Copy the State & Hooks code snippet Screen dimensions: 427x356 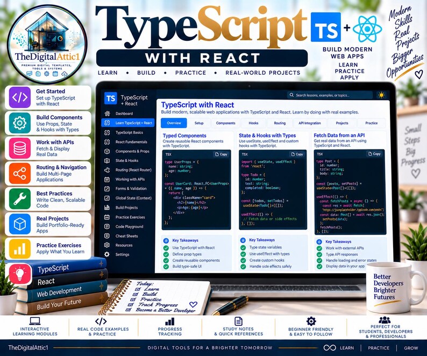tap(297, 154)
